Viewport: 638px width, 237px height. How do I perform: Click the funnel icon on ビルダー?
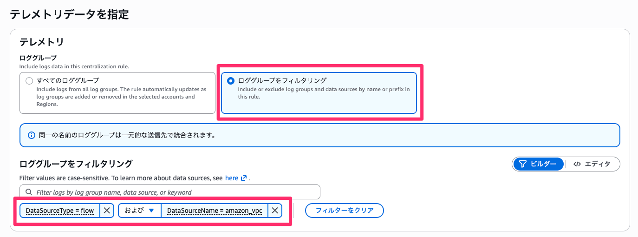point(523,164)
